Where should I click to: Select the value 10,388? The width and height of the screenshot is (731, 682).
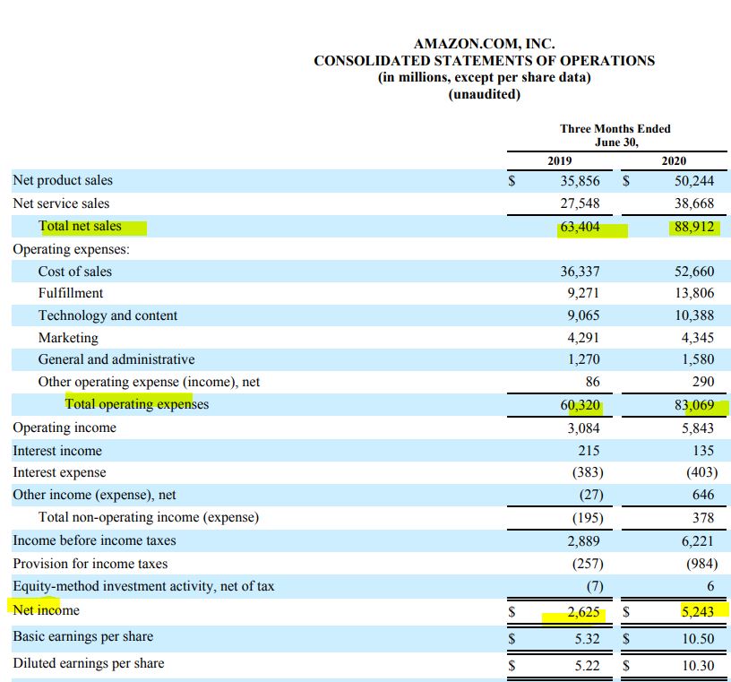coord(694,315)
